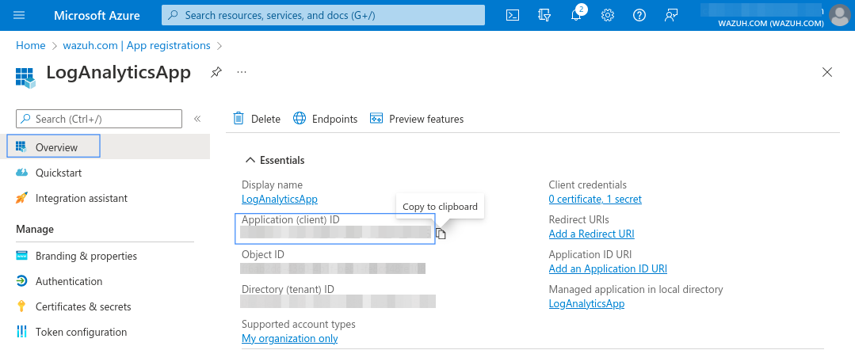Viewport: 855px width, 350px height.
Task: Click the Client credentials label
Action: 588,185
